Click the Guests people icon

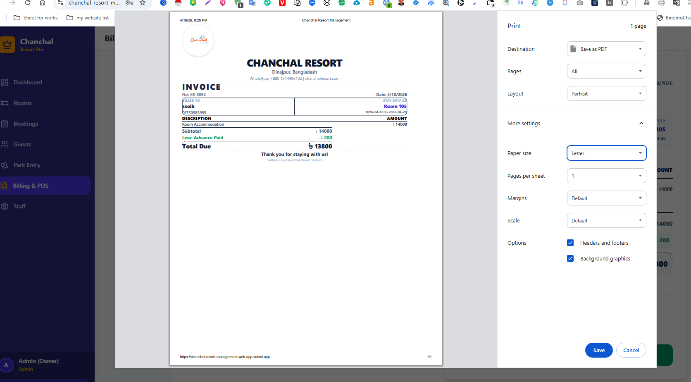5,144
